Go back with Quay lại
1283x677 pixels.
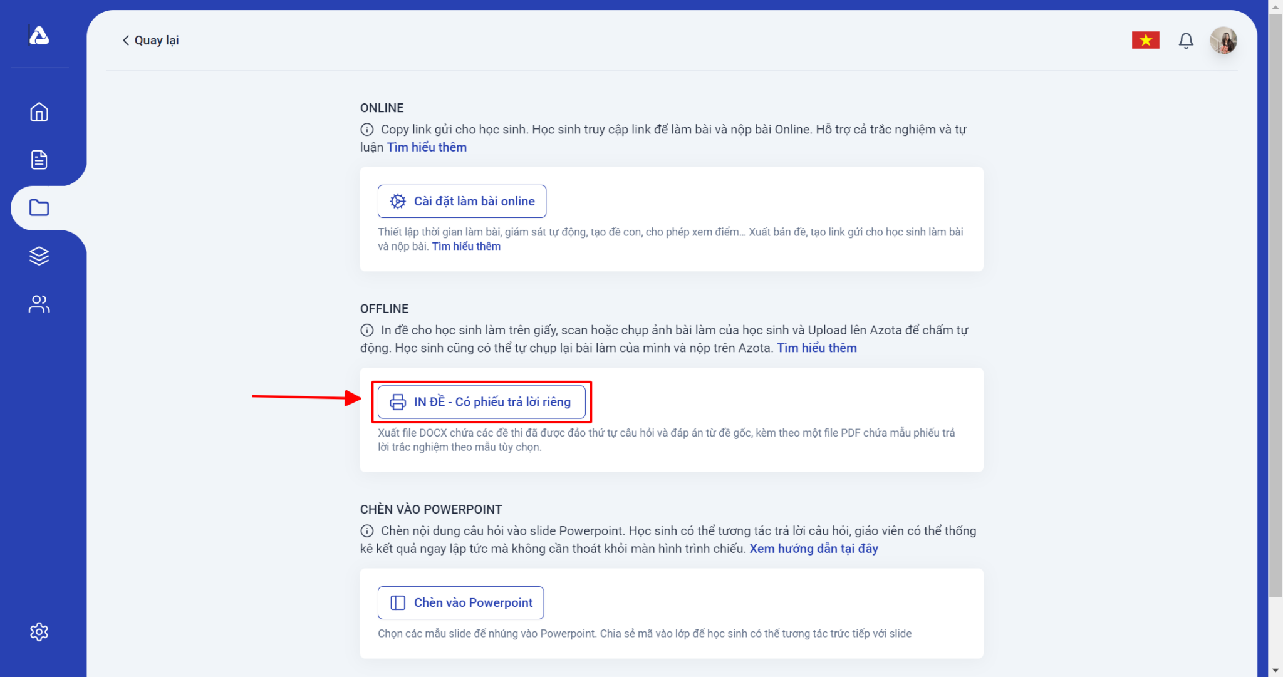[x=150, y=40]
